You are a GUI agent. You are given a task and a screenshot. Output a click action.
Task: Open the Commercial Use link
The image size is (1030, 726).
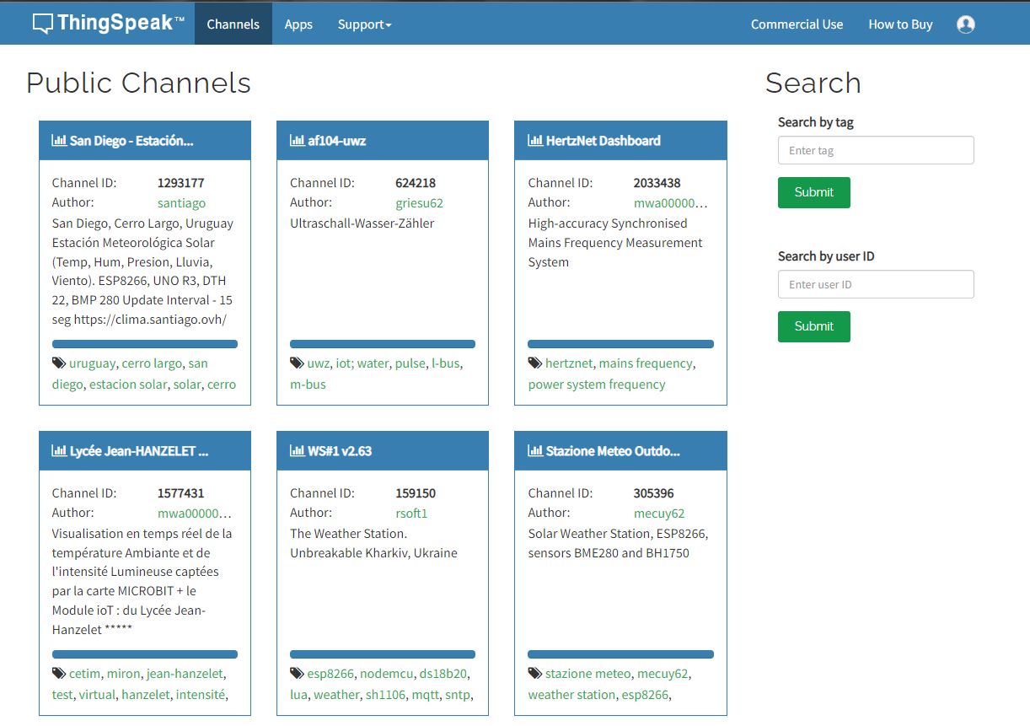pos(797,24)
